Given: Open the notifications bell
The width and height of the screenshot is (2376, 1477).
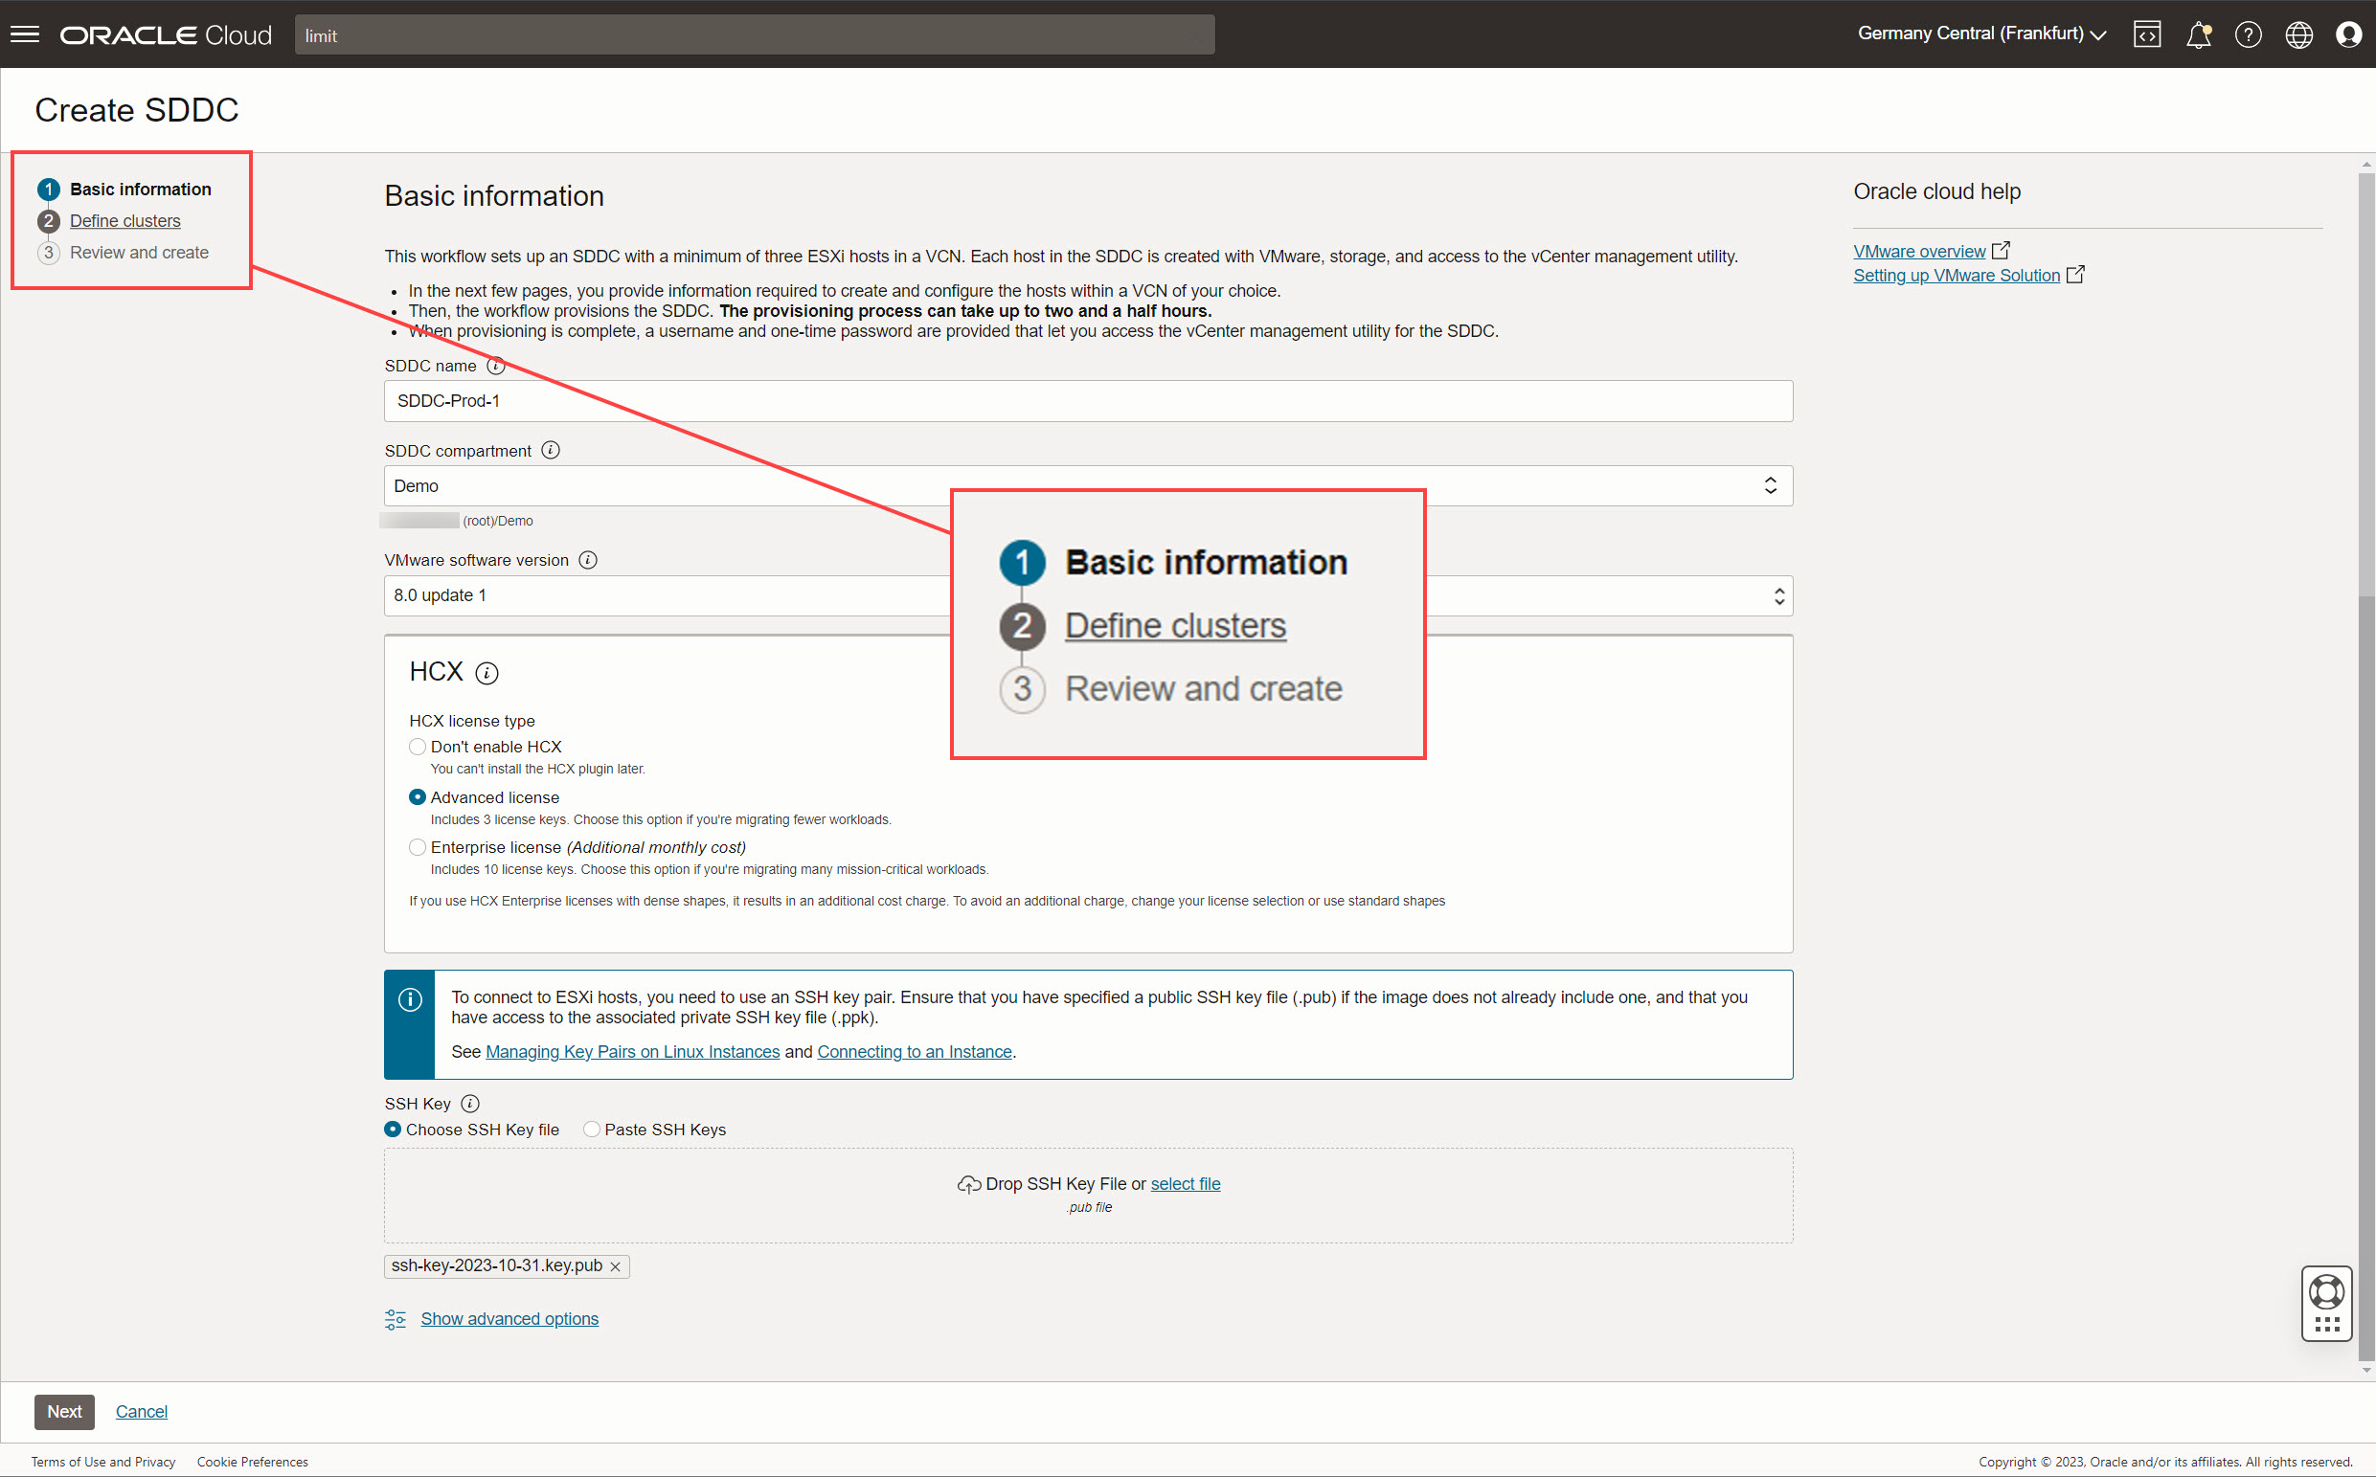Looking at the screenshot, I should click(x=2200, y=34).
